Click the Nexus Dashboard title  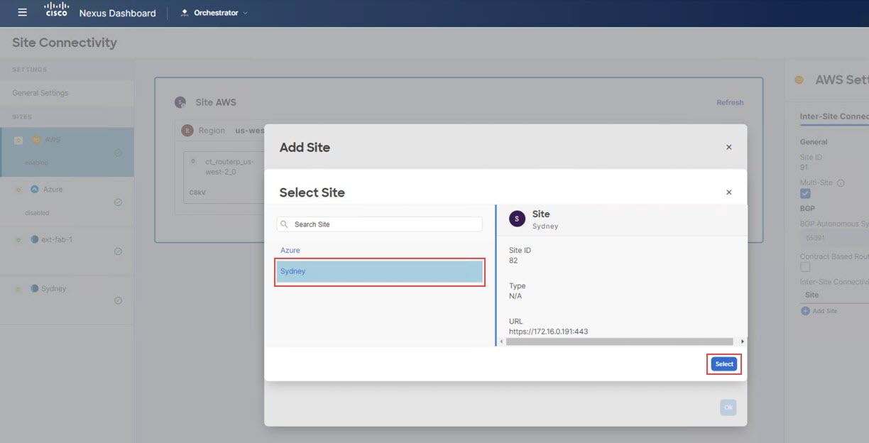tap(117, 13)
